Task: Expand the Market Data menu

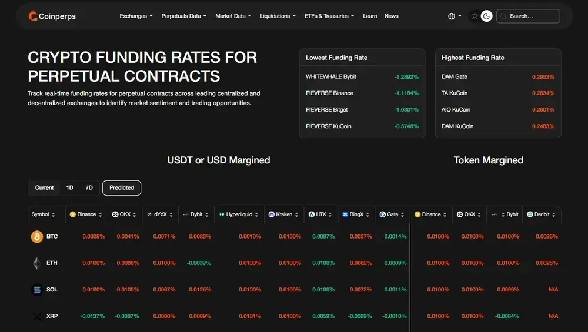Action: pos(233,16)
